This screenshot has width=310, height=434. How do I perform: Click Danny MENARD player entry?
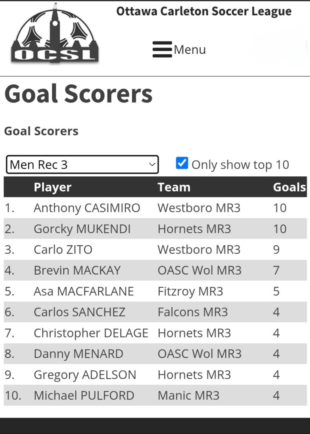pyautogui.click(x=78, y=354)
